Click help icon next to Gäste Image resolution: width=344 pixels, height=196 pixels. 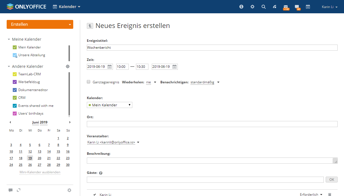(x=101, y=173)
